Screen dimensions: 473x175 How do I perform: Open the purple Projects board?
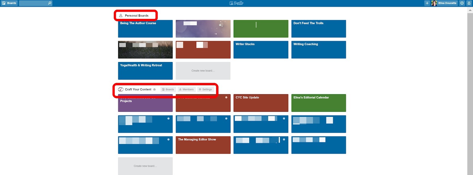[145, 103]
